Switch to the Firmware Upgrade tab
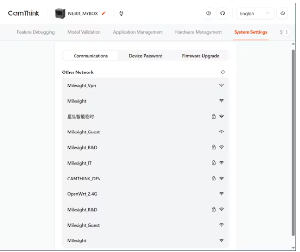Image resolution: width=300 pixels, height=252 pixels. click(x=200, y=56)
